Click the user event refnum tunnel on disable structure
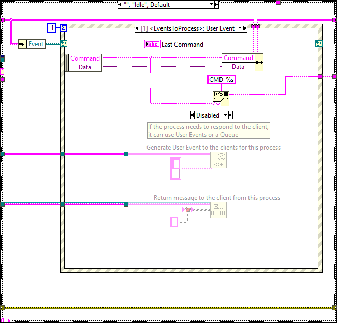This screenshot has height=323, width=337. (x=126, y=154)
